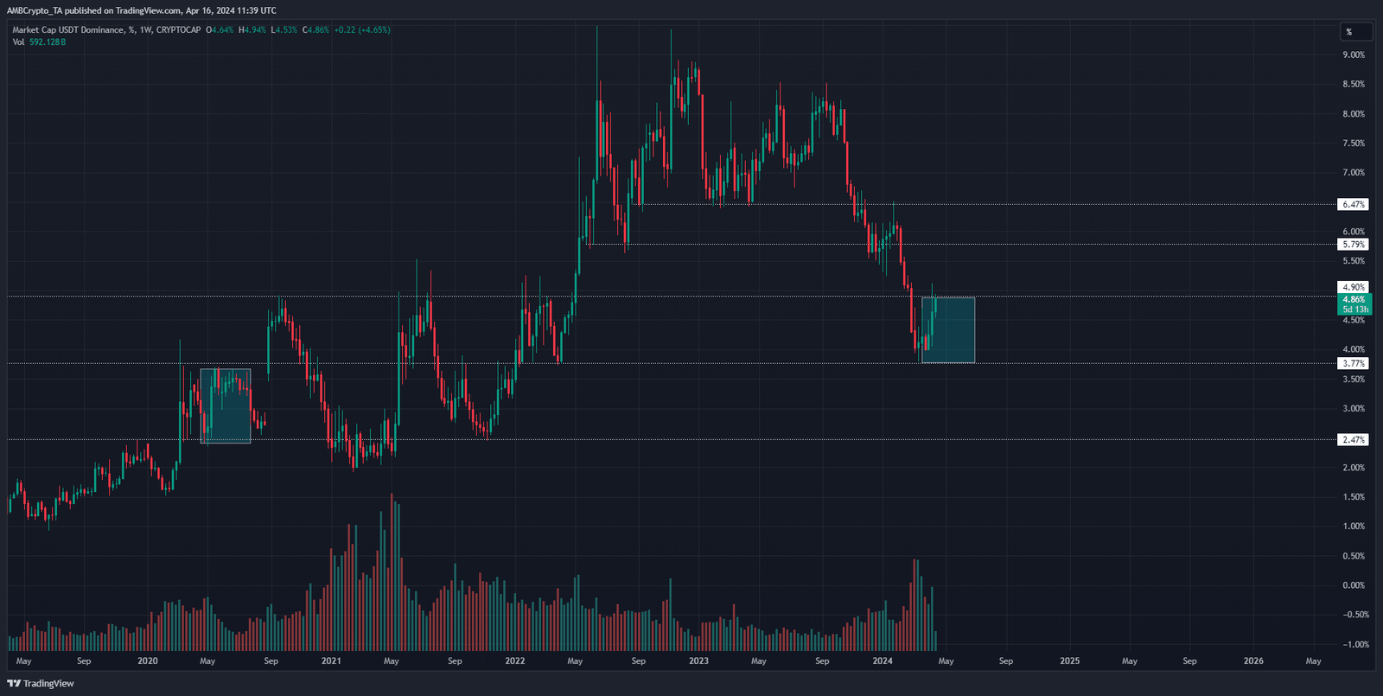Click the 5.79% horizontal level label
Image resolution: width=1383 pixels, height=696 pixels.
coord(1354,245)
